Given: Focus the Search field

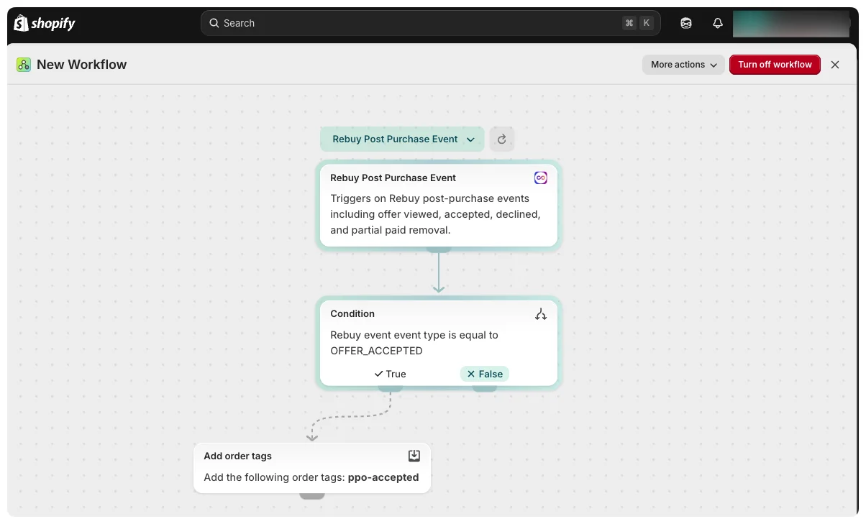Looking at the screenshot, I should 430,23.
